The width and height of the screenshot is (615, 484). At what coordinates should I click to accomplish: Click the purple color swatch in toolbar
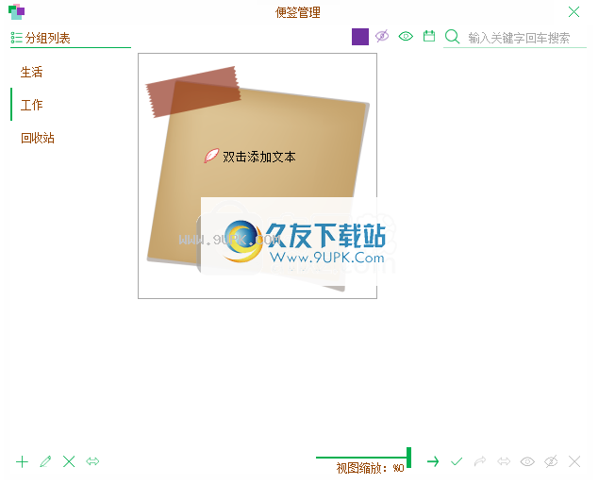point(360,37)
